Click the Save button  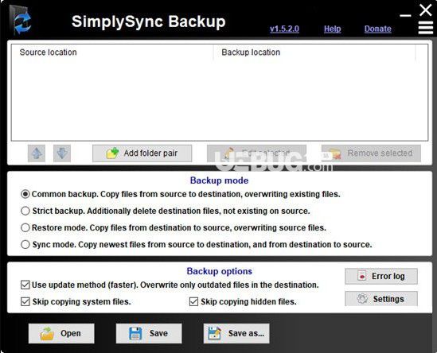point(149,333)
